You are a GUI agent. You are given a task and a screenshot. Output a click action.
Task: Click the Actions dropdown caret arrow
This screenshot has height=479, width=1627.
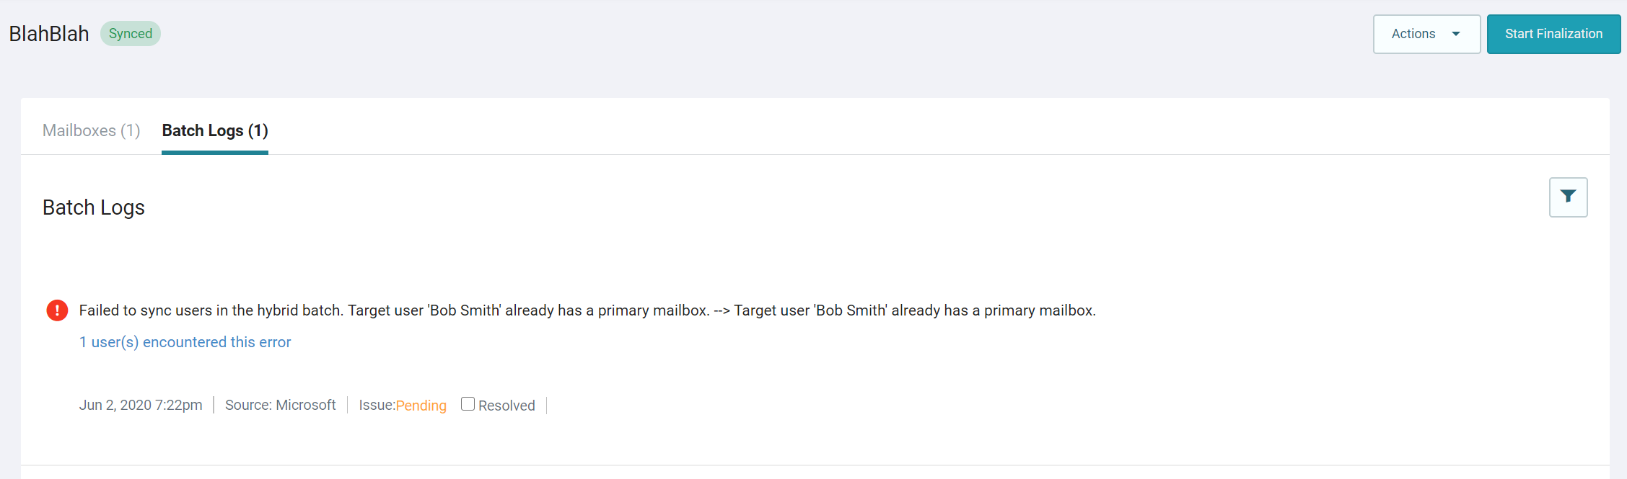pos(1456,34)
